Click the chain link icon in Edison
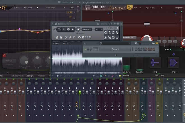Screen dimensions: 185x123 [54, 29]
